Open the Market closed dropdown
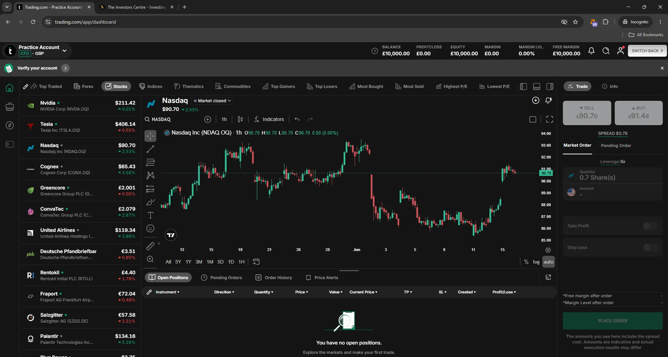The image size is (668, 357). pyautogui.click(x=212, y=101)
